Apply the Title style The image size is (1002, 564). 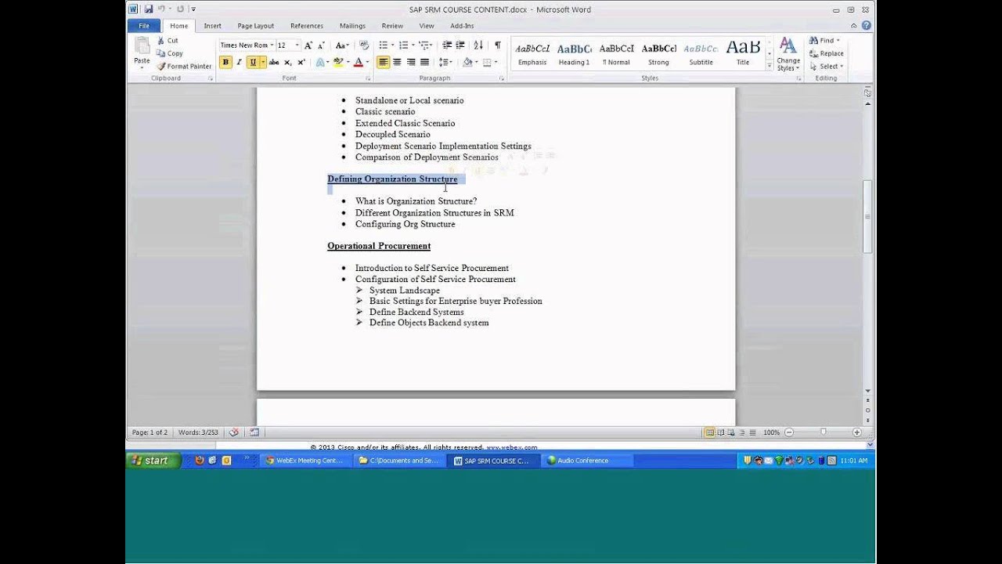(743, 53)
